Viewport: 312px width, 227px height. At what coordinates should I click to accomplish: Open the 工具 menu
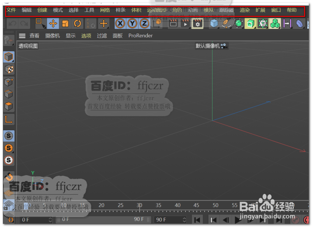tap(89, 10)
